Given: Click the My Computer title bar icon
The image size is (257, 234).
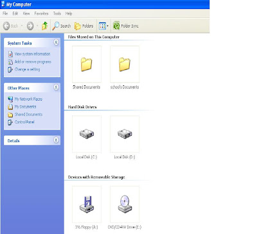Looking at the screenshot, I should (3, 4).
